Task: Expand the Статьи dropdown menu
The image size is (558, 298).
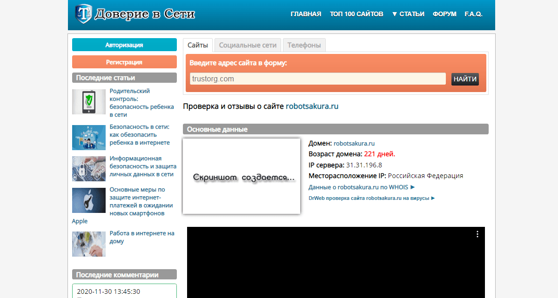Action: click(x=408, y=14)
